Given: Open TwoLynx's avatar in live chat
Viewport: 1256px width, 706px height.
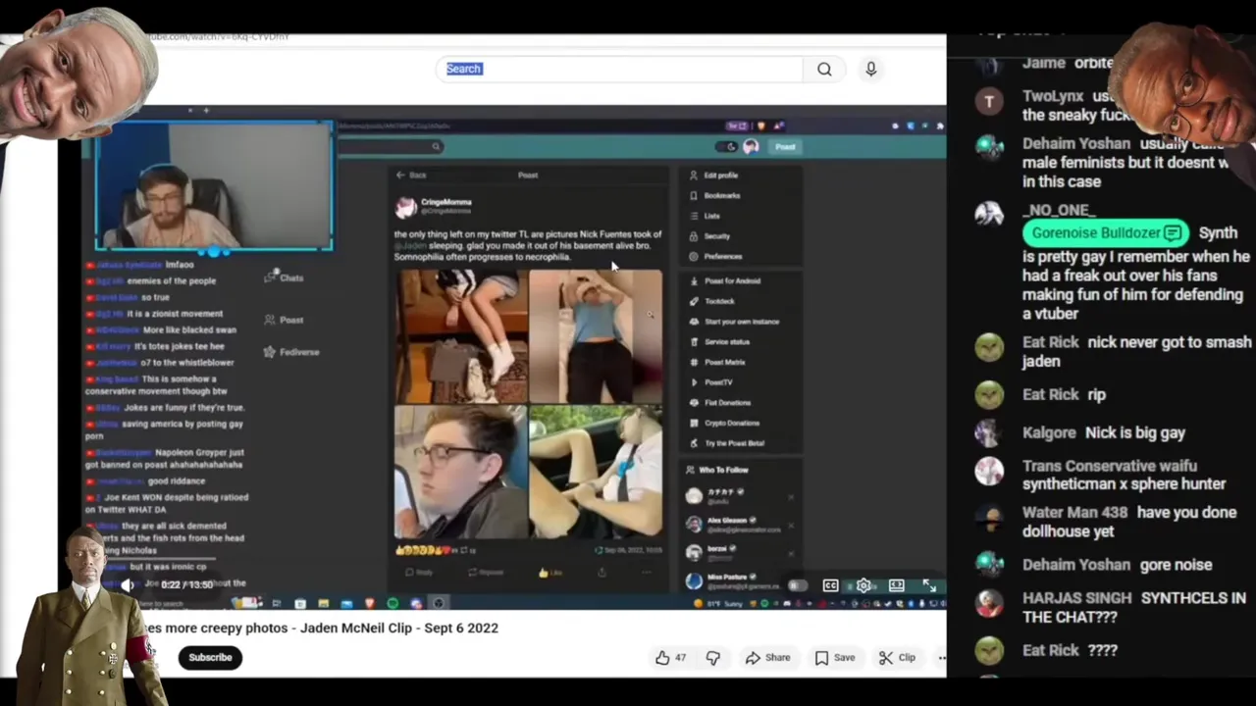Looking at the screenshot, I should click(x=989, y=101).
